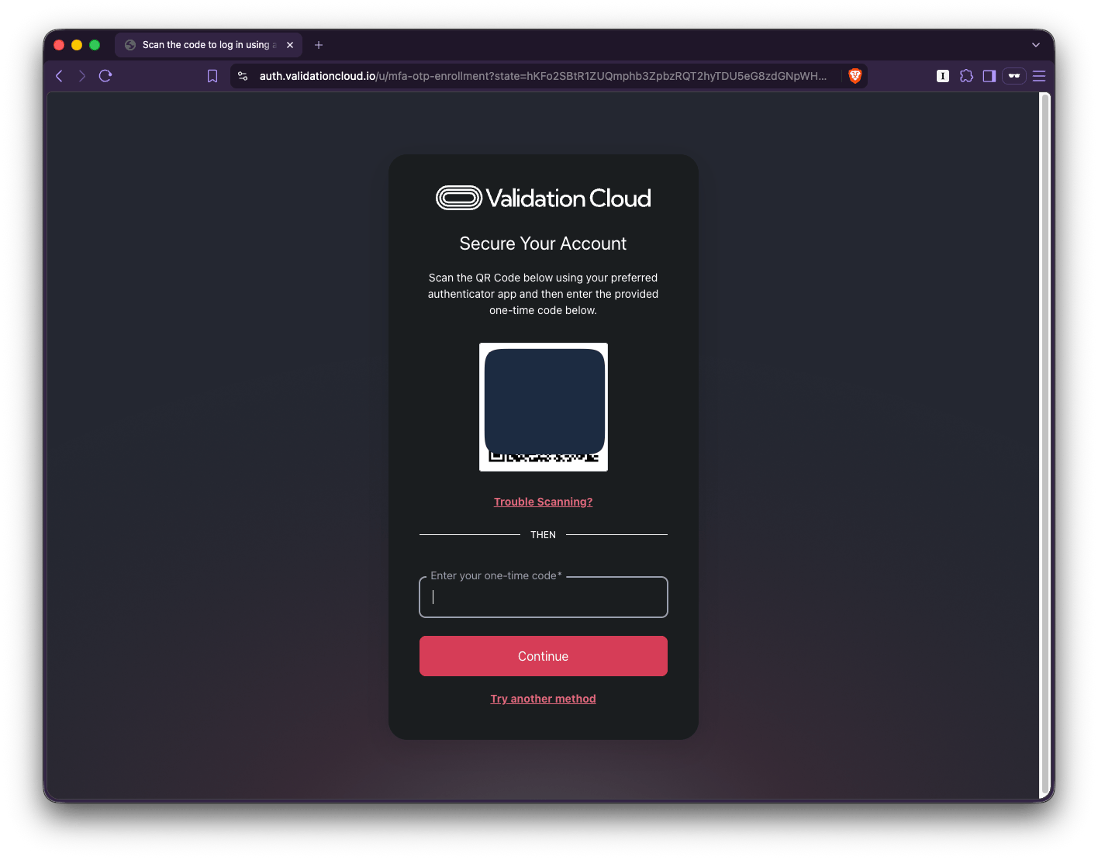Open the private window glasses icon

pyautogui.click(x=1014, y=76)
